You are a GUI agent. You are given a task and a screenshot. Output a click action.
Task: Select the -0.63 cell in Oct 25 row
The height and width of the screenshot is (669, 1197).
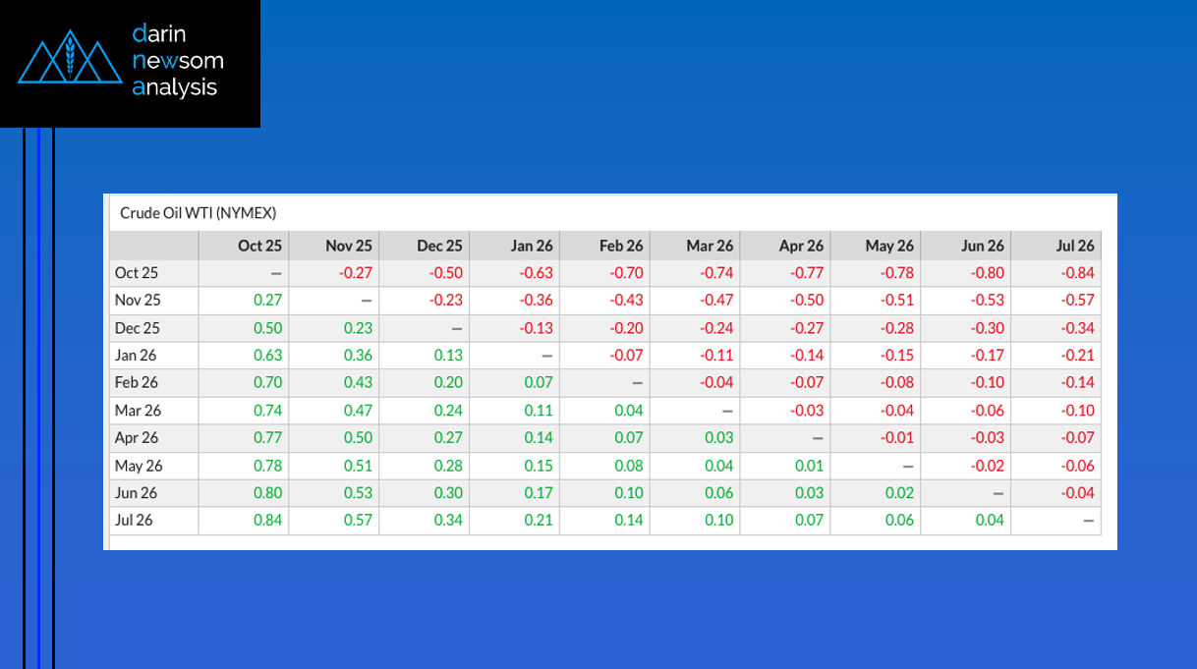537,273
